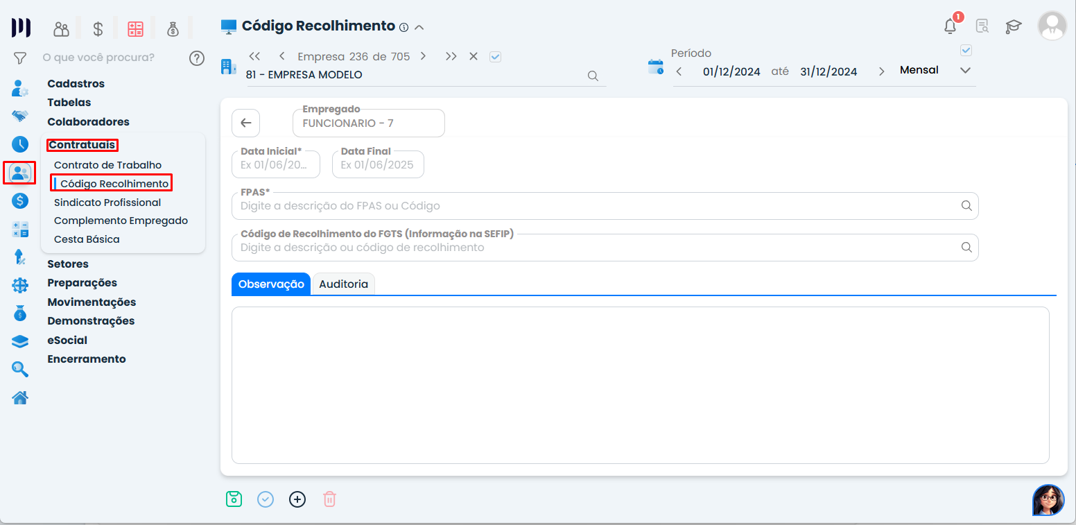Select the money bag sidebar icon
Screen dimensions: 1076x525
pyautogui.click(x=20, y=313)
